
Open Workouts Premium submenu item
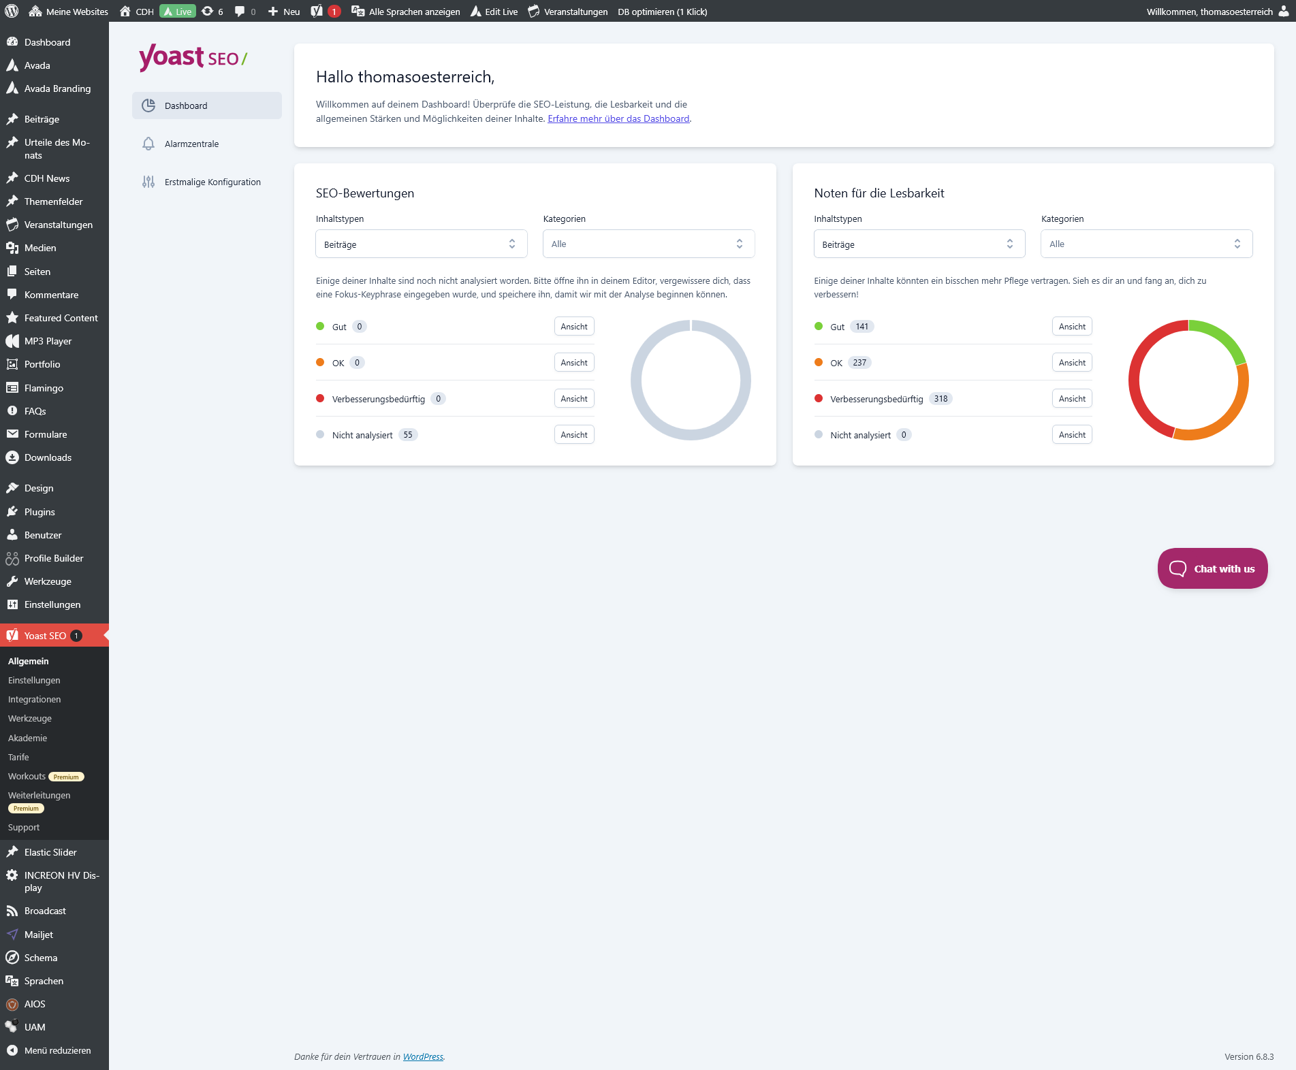46,776
